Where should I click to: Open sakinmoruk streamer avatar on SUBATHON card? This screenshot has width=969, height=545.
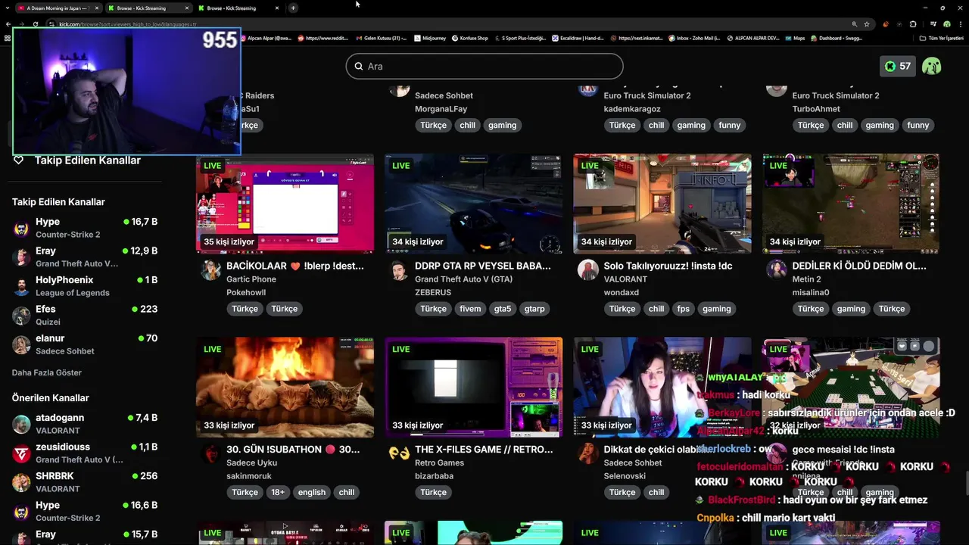[x=210, y=453]
